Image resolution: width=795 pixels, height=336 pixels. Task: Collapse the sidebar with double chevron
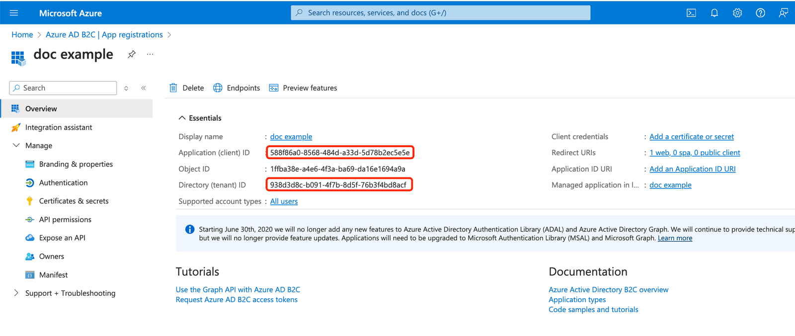[x=143, y=88]
